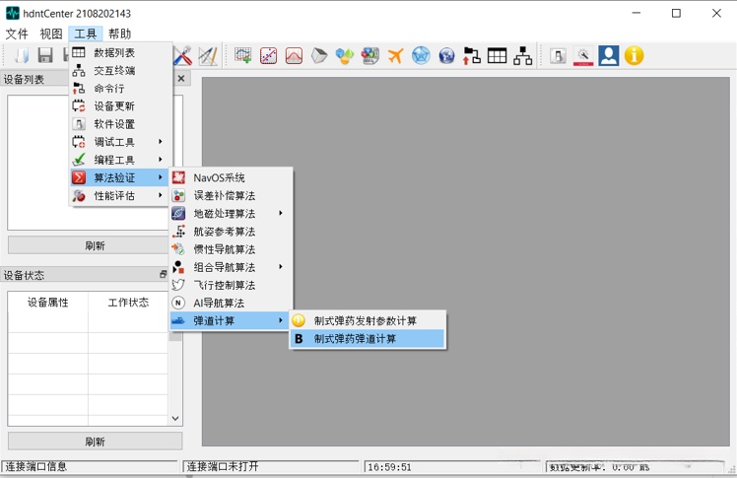Choose 惯性导航算法 entry
The width and height of the screenshot is (737, 478).
point(231,249)
